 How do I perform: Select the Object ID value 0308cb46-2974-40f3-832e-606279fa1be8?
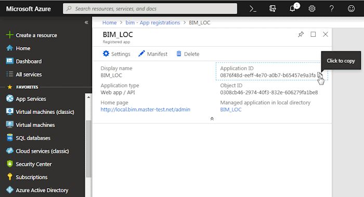[269, 92]
